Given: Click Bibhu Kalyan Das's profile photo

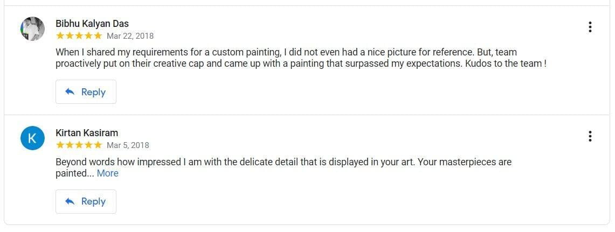Looking at the screenshot, I should (x=32, y=29).
